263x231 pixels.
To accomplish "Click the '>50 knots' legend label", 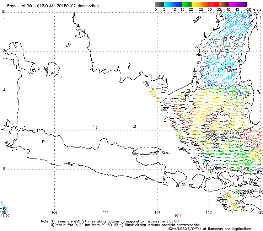I will (253, 9).
